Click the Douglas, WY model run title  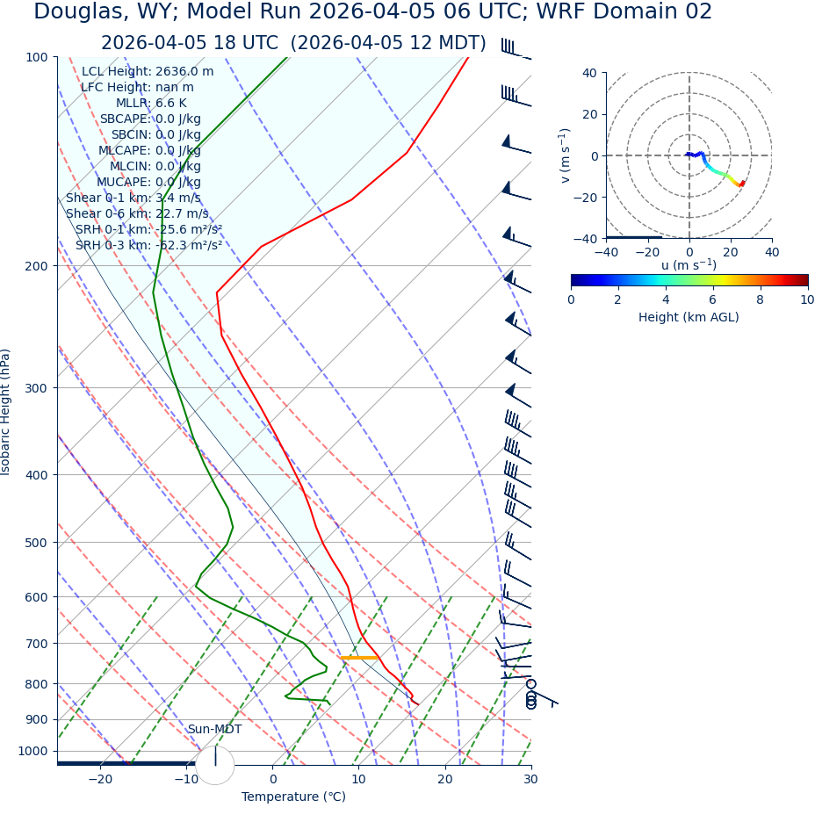(372, 12)
